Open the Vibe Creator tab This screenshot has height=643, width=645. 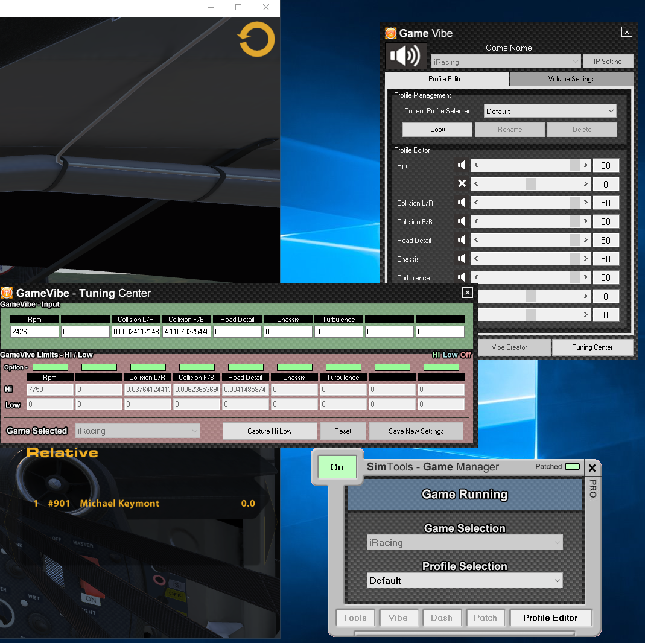(x=509, y=347)
